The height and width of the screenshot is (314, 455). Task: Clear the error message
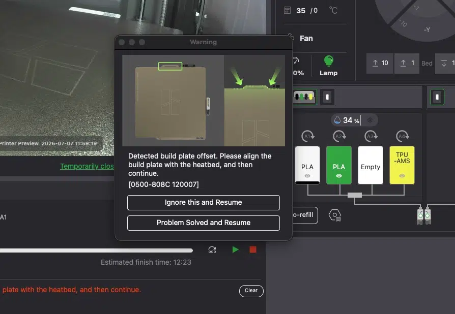point(251,291)
